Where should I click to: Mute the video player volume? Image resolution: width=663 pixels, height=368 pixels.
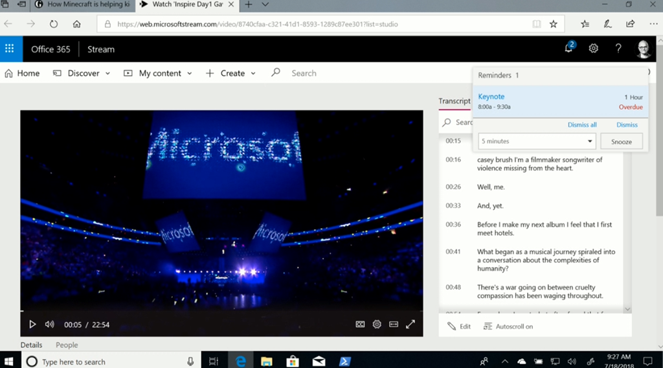point(49,324)
